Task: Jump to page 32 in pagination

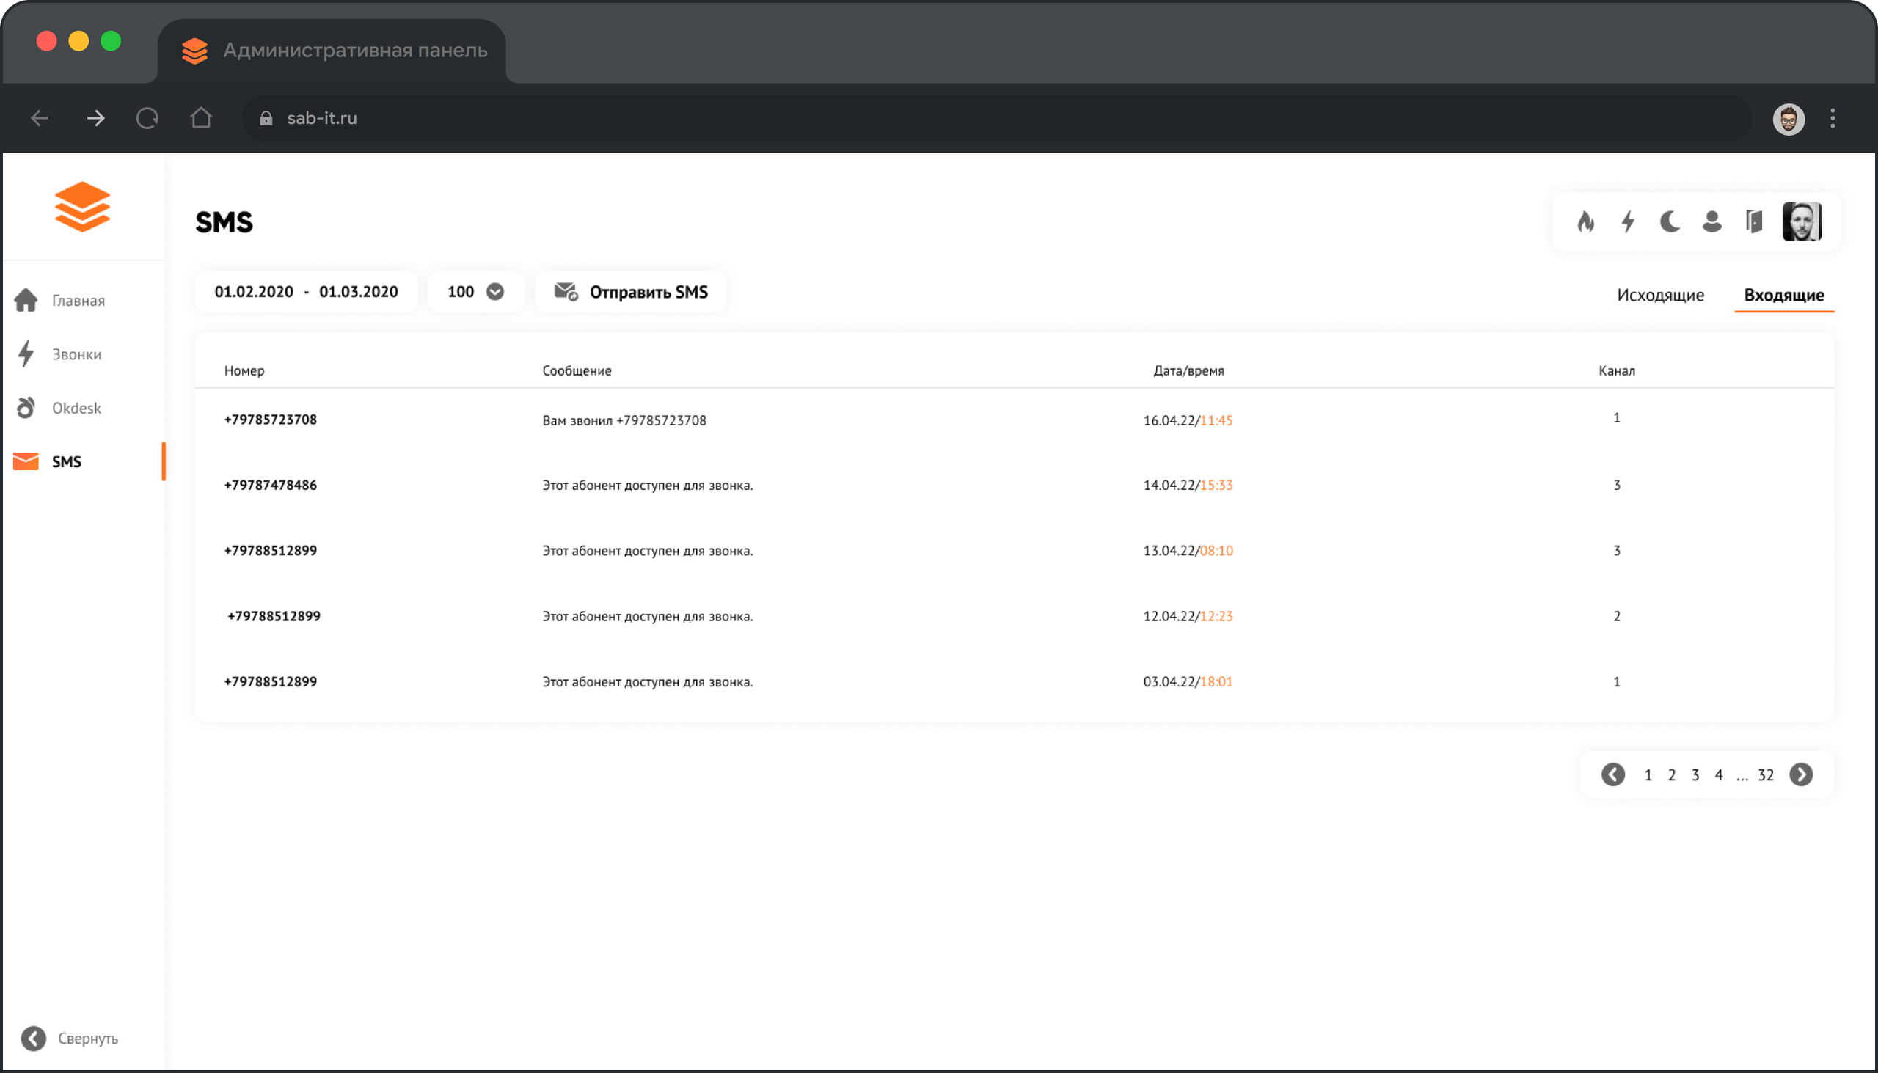Action: coord(1765,775)
